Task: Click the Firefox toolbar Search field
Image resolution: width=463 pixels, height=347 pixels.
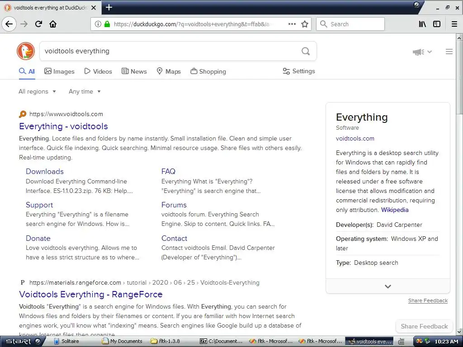Action: [x=350, y=24]
